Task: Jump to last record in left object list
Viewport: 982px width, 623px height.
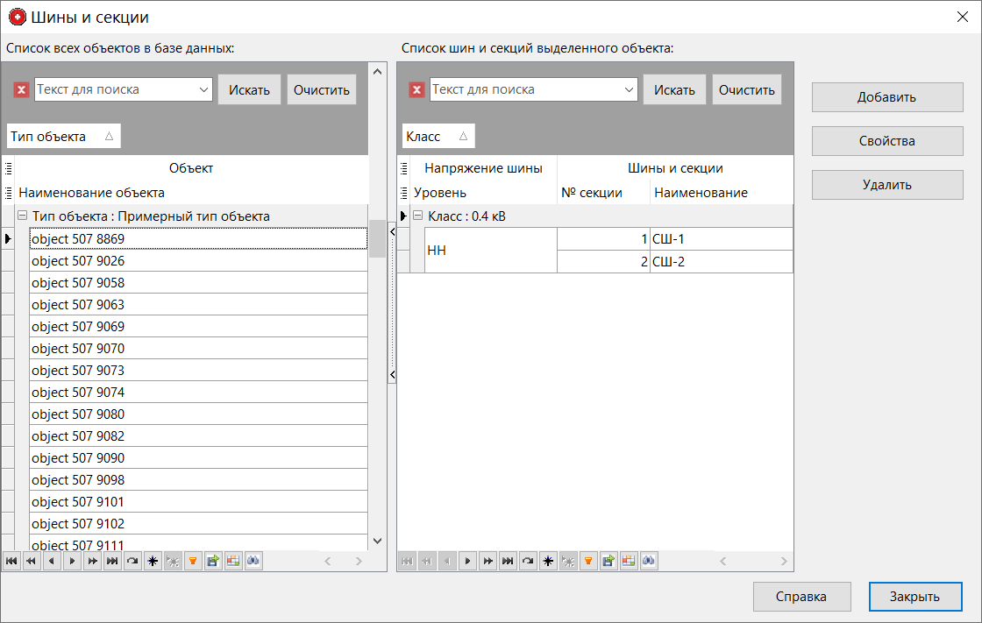Action: 112,561
